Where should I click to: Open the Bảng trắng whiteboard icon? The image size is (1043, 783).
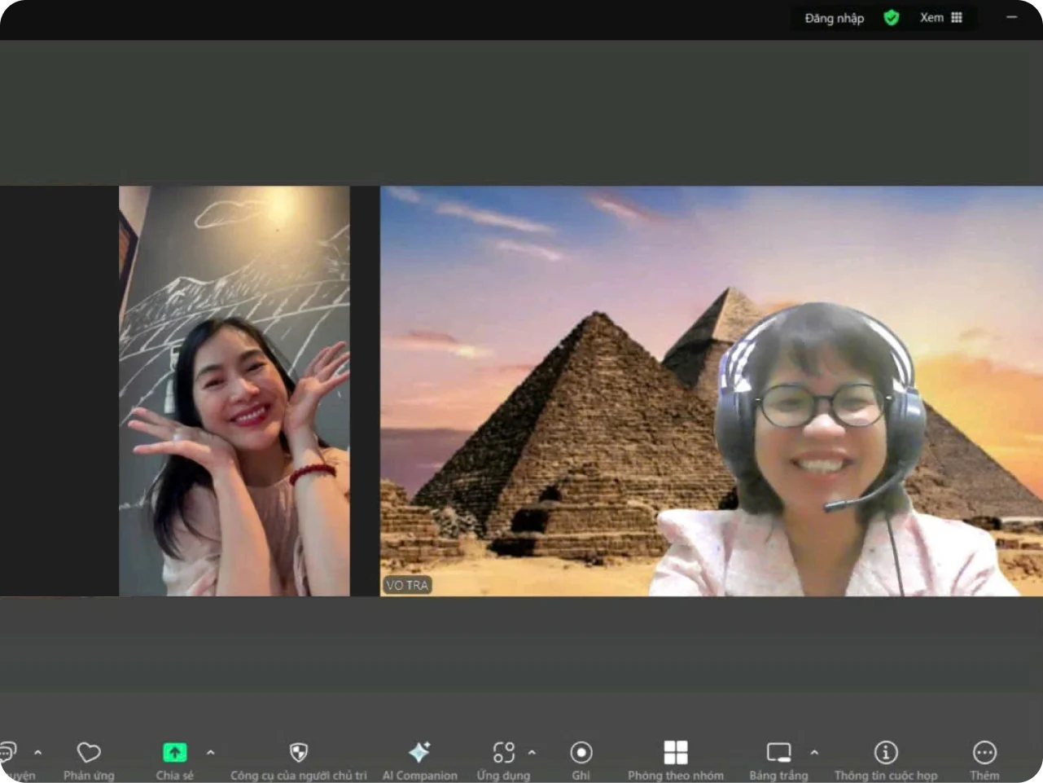point(778,753)
